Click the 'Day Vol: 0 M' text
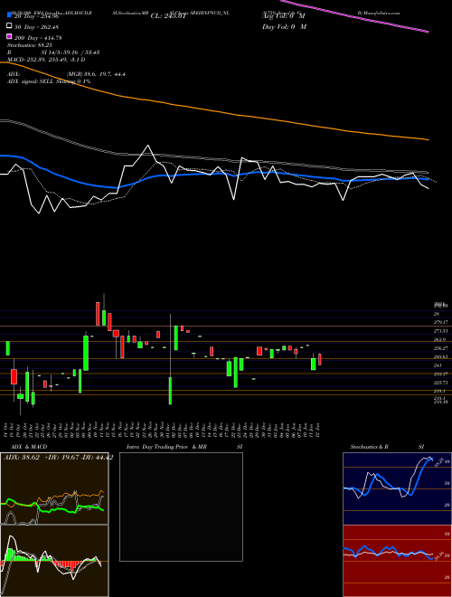The height and width of the screenshot is (597, 452). pos(284,26)
